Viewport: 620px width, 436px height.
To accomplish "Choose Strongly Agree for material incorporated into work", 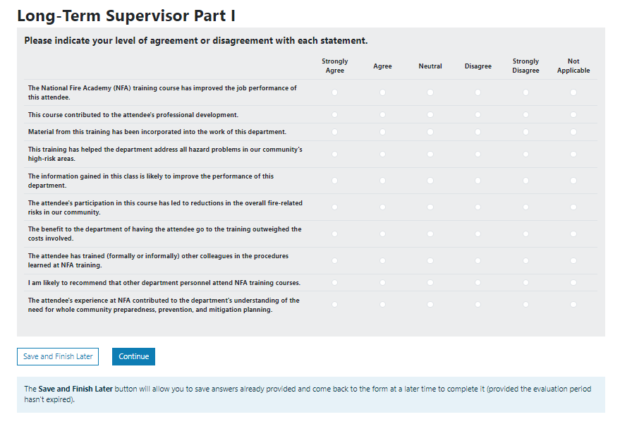I will click(x=334, y=132).
